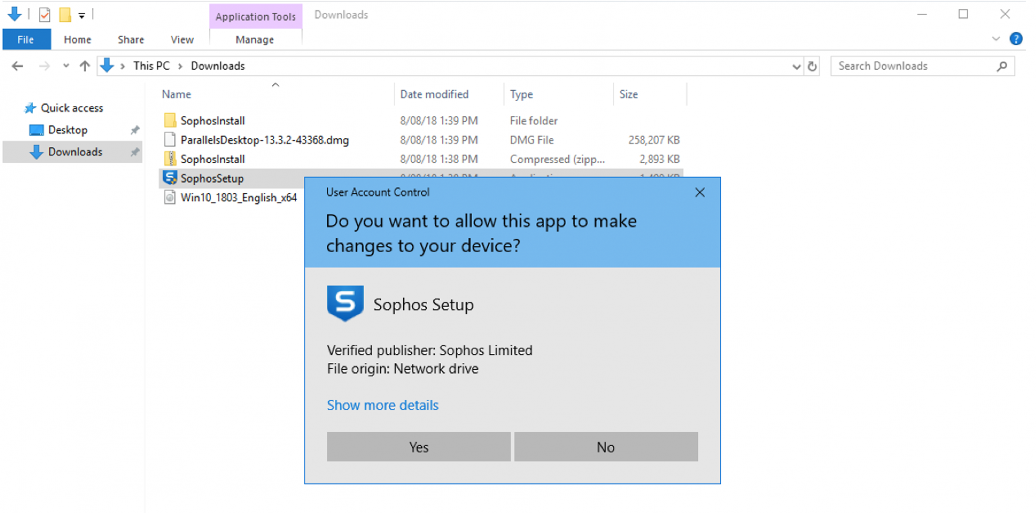Select Desktop in navigation pane
Screen dimensions: 1036x513
pyautogui.click(x=68, y=130)
